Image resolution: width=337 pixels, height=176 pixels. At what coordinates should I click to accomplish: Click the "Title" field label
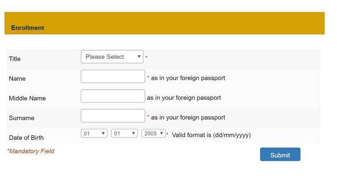[15, 59]
